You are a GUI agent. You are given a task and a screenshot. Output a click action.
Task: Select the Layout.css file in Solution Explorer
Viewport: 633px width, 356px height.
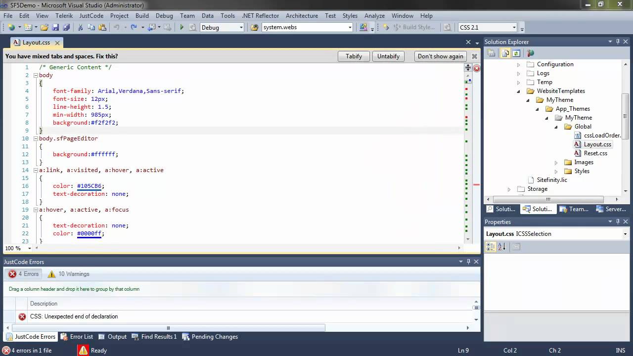[597, 144]
